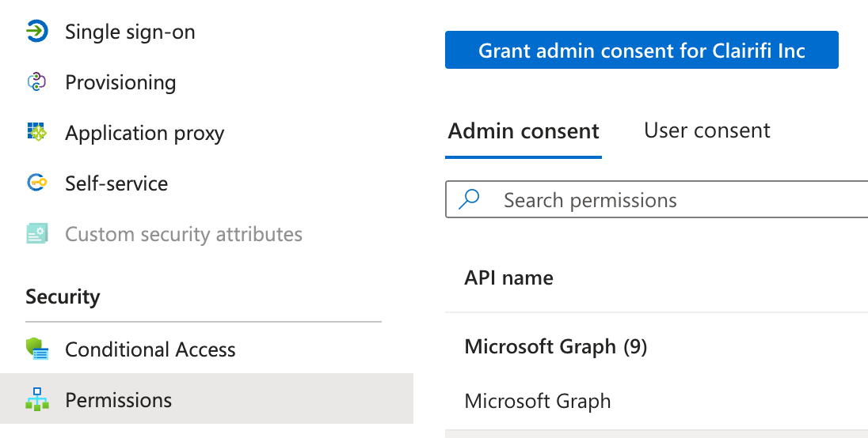Click the Self-service key icon

(x=36, y=183)
